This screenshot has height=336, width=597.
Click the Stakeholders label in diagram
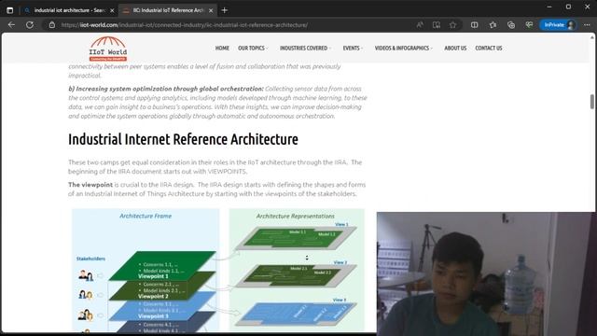tap(90, 259)
